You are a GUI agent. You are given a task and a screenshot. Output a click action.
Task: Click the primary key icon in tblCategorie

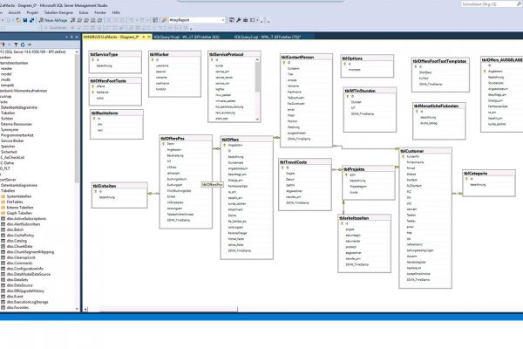pyautogui.click(x=466, y=179)
